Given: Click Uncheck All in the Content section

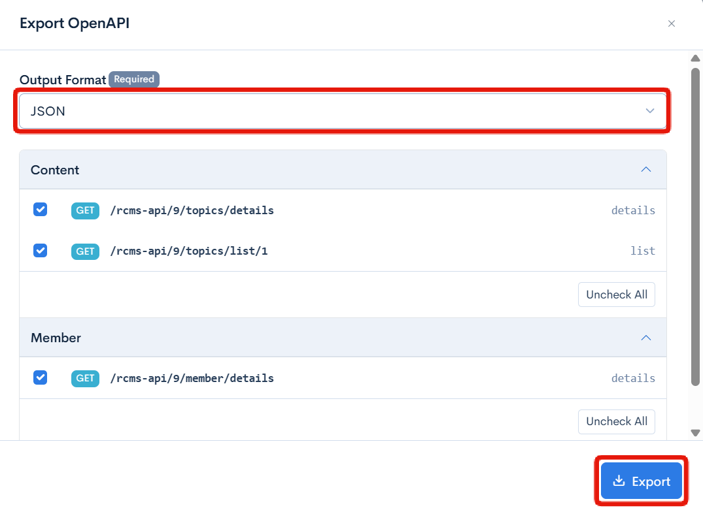Looking at the screenshot, I should 616,295.
